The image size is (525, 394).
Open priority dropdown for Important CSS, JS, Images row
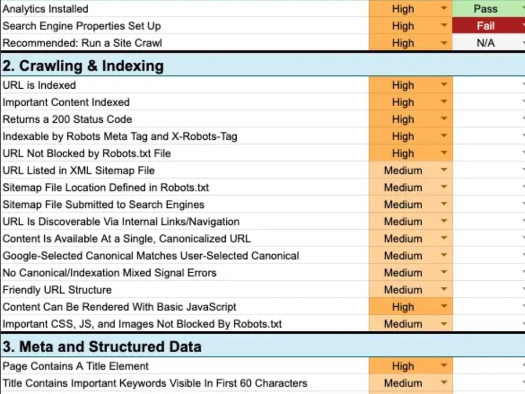click(444, 324)
